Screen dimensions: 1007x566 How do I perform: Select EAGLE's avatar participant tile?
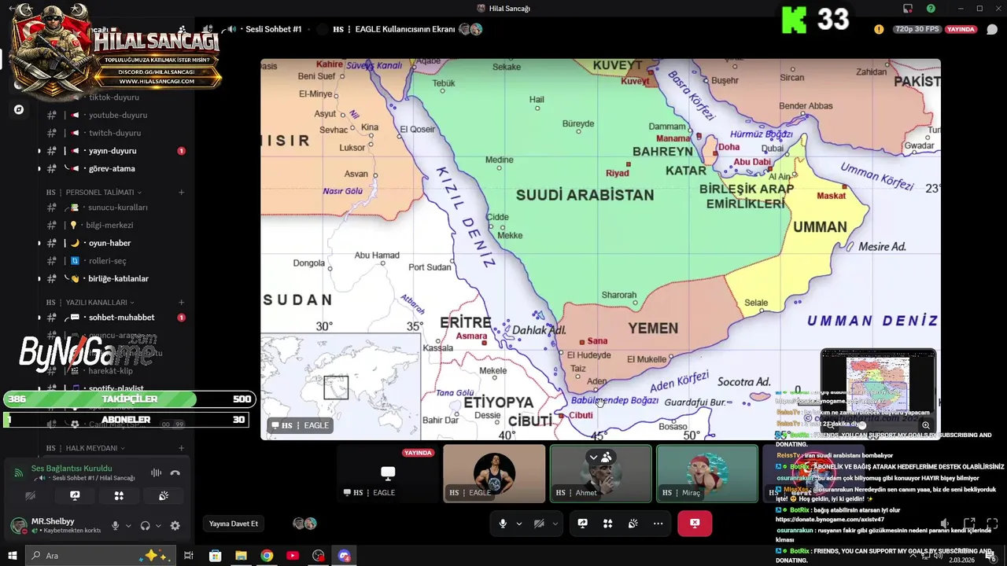pos(494,473)
